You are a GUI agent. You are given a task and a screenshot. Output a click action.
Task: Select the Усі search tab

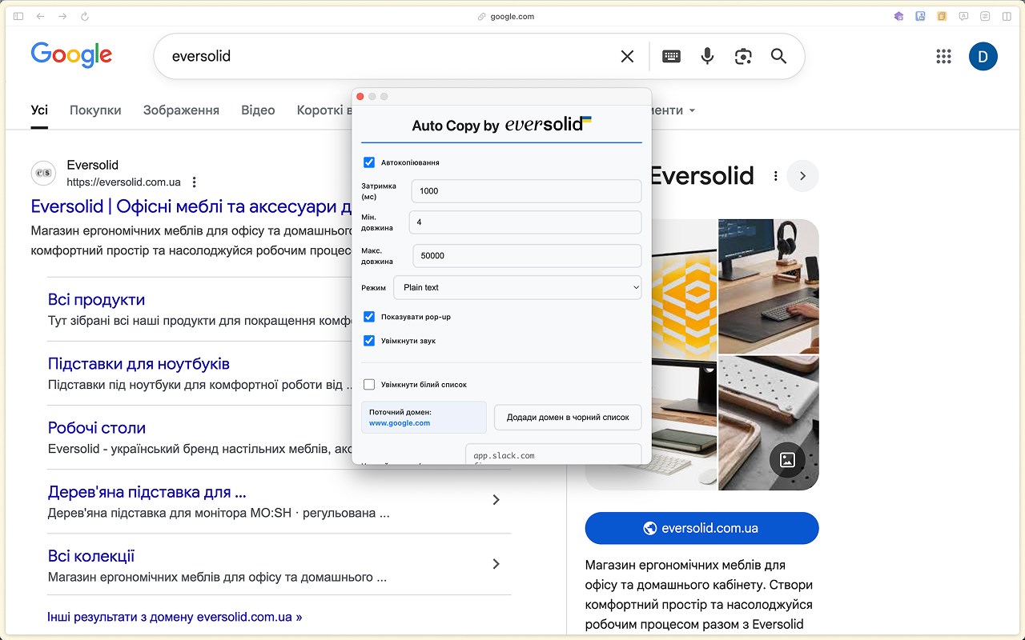coord(39,110)
